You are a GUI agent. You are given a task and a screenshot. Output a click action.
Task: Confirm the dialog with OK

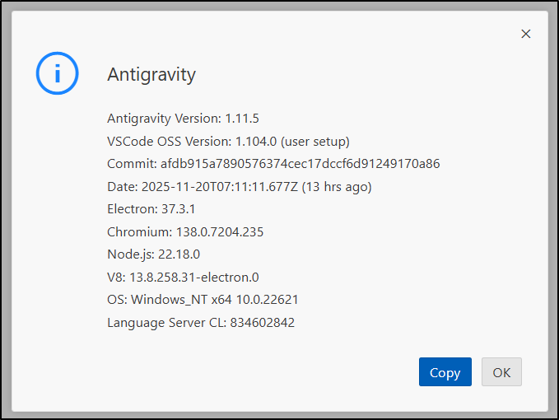coord(501,372)
